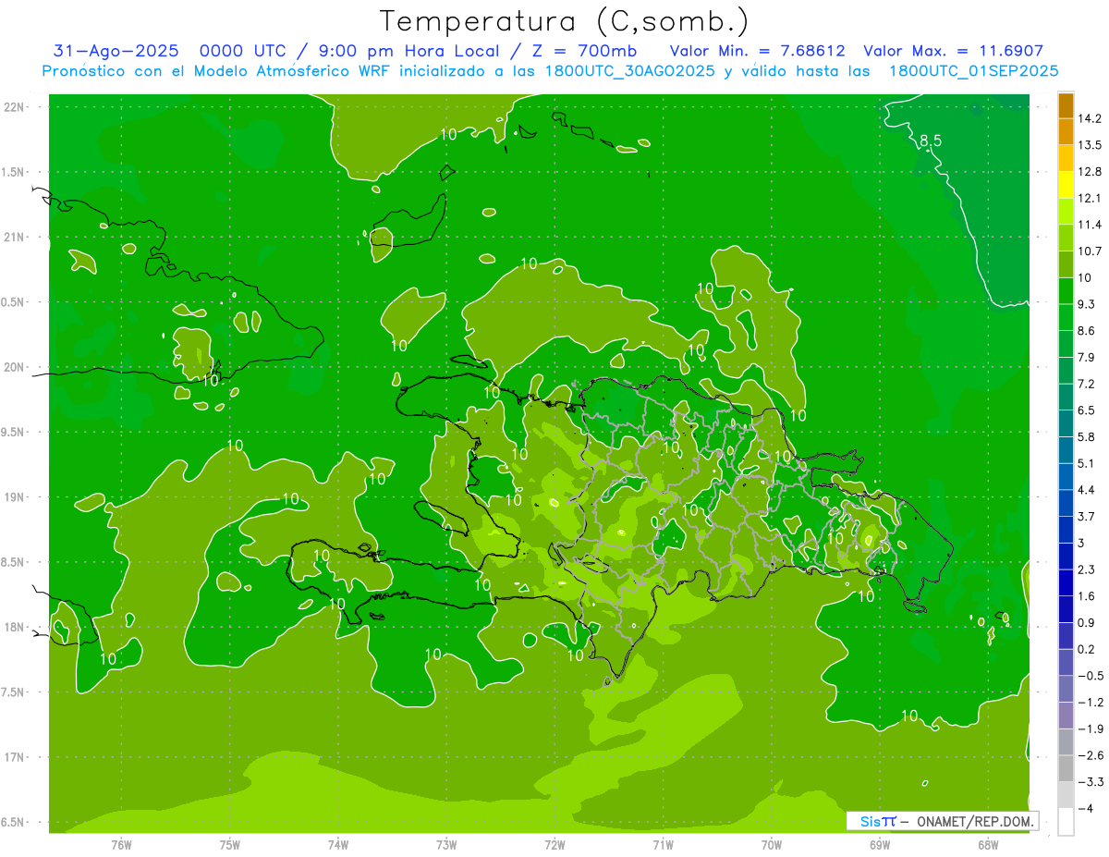Screen dimensions: 1109x857
Task: Click the 9.3 color scale label
Action: 1086,304
